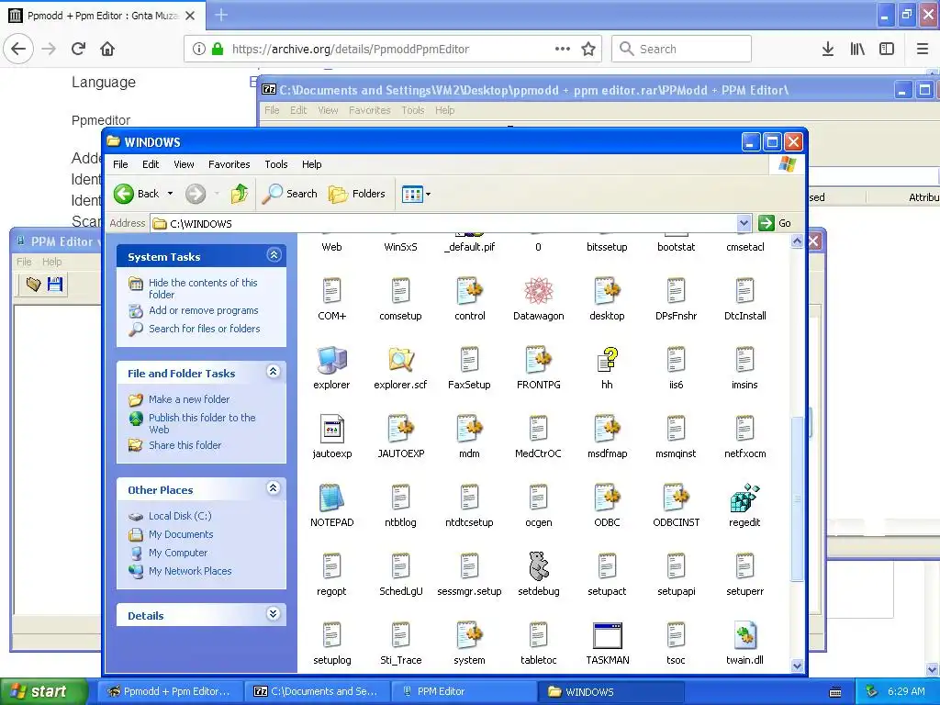Viewport: 940px width, 705px height.
Task: Switch to Ppmodd Firefox taskbar button
Action: click(x=170, y=691)
